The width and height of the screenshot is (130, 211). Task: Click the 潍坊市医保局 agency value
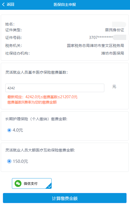click(113, 53)
